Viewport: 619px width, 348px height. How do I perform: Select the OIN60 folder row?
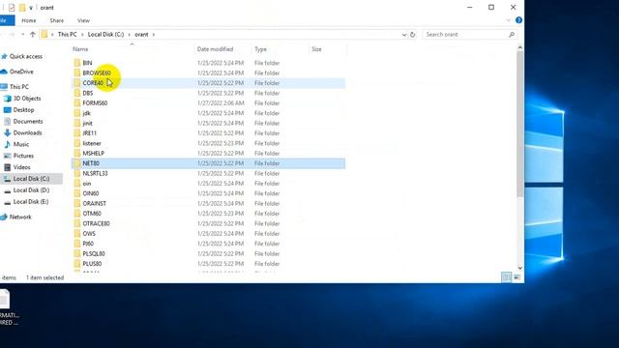coord(209,193)
